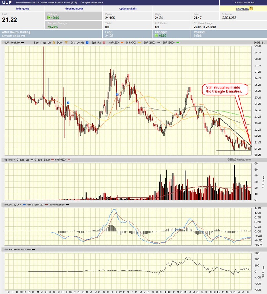Click the After Hours Trading label
Viewport: 267px width, 294px height.
(16, 32)
